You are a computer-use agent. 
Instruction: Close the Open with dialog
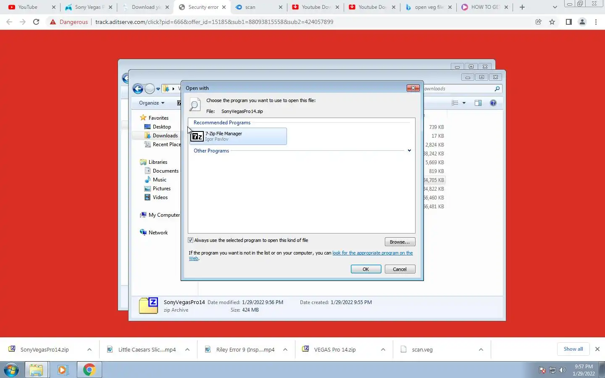point(413,88)
